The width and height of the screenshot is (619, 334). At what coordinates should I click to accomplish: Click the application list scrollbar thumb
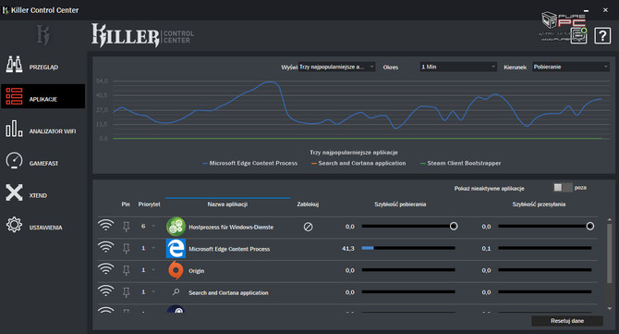click(x=609, y=253)
